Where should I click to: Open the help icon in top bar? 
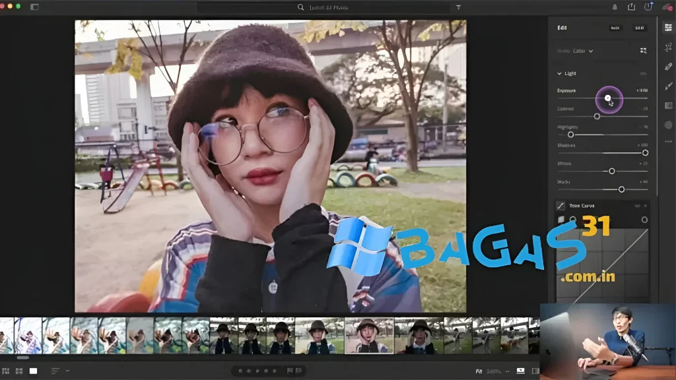[648, 7]
